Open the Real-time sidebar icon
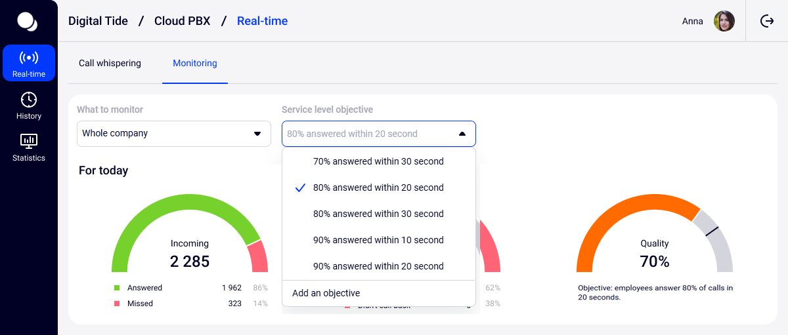Viewport: 788px width, 335px height. tap(29, 58)
